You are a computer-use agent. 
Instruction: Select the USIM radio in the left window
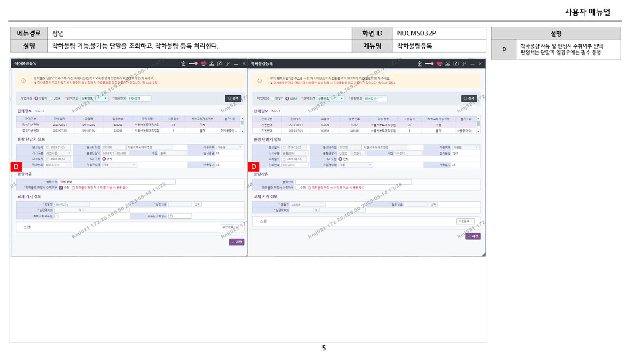(51, 98)
